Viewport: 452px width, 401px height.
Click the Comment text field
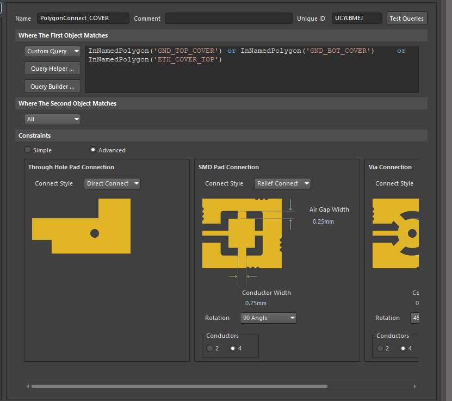point(228,18)
